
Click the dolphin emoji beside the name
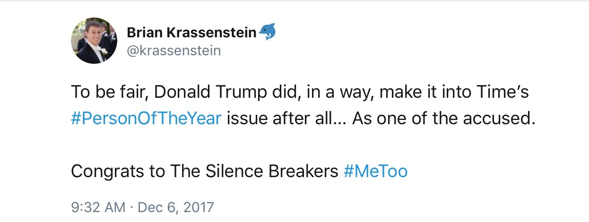(267, 32)
